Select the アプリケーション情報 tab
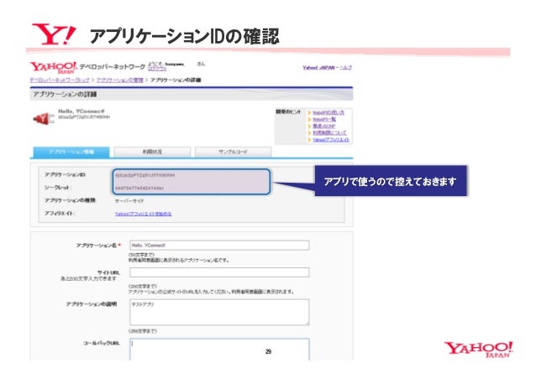 (x=71, y=152)
